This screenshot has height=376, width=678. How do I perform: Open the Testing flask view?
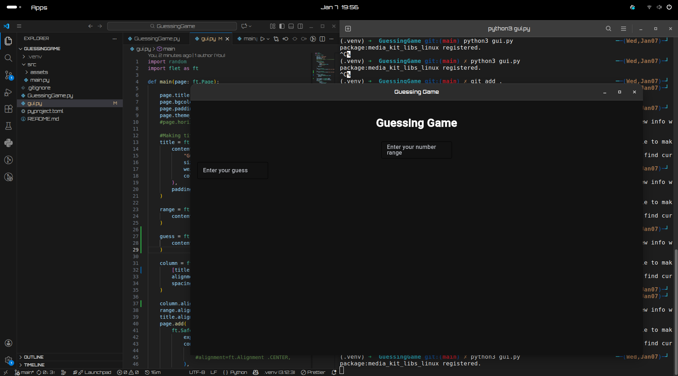tap(8, 126)
